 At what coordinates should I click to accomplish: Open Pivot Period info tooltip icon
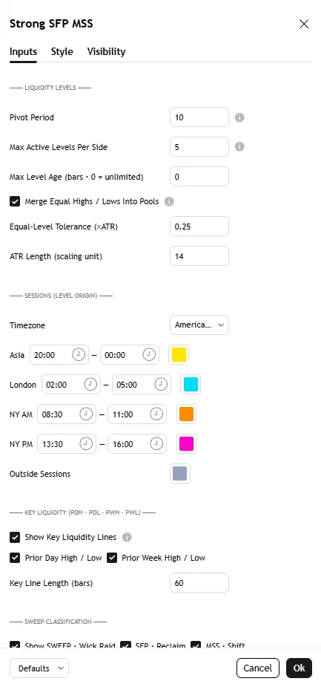[239, 117]
